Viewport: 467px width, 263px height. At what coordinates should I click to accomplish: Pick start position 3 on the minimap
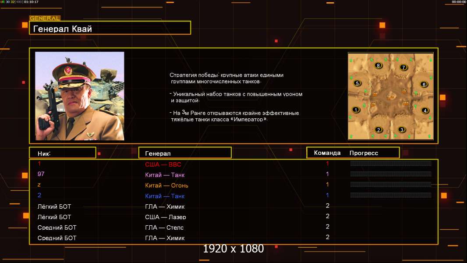[402, 130]
